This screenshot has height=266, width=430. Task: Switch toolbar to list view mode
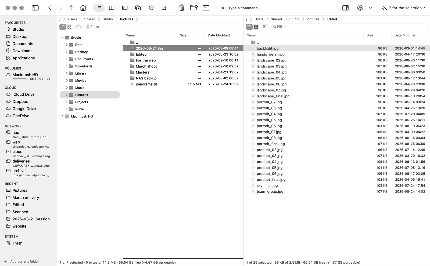(x=99, y=8)
